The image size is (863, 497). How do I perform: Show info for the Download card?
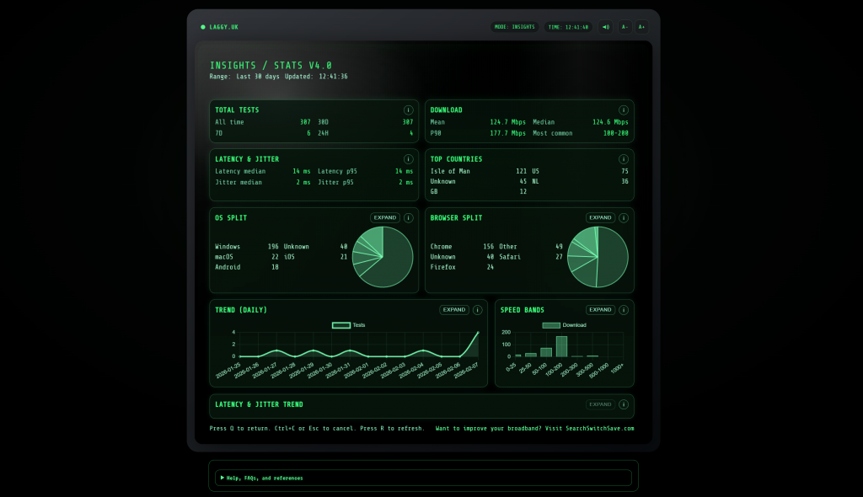pos(624,110)
